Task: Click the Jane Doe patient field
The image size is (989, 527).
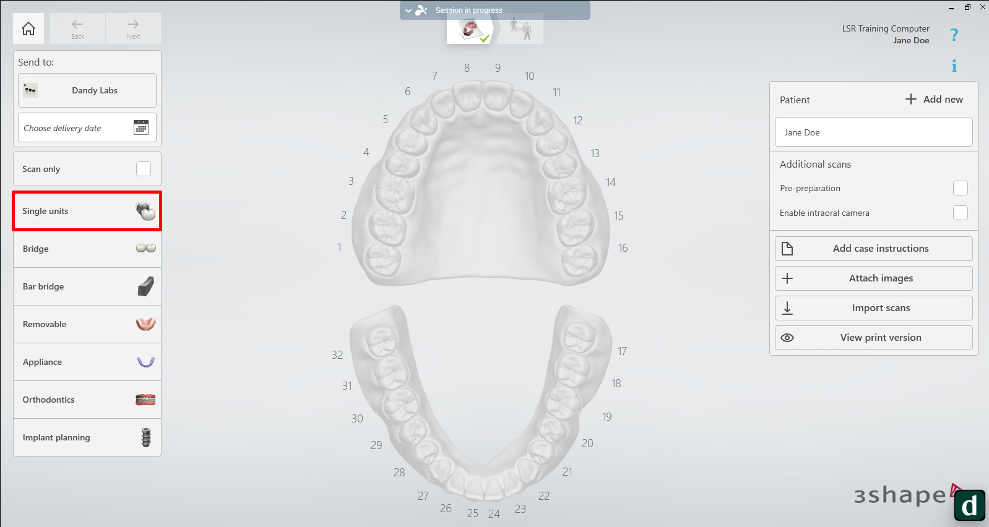Action: (x=873, y=132)
